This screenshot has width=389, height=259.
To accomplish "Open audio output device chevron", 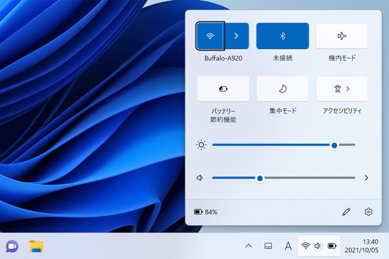I will (366, 178).
